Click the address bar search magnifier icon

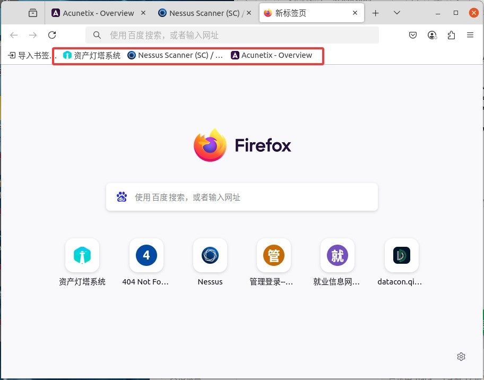coord(97,35)
